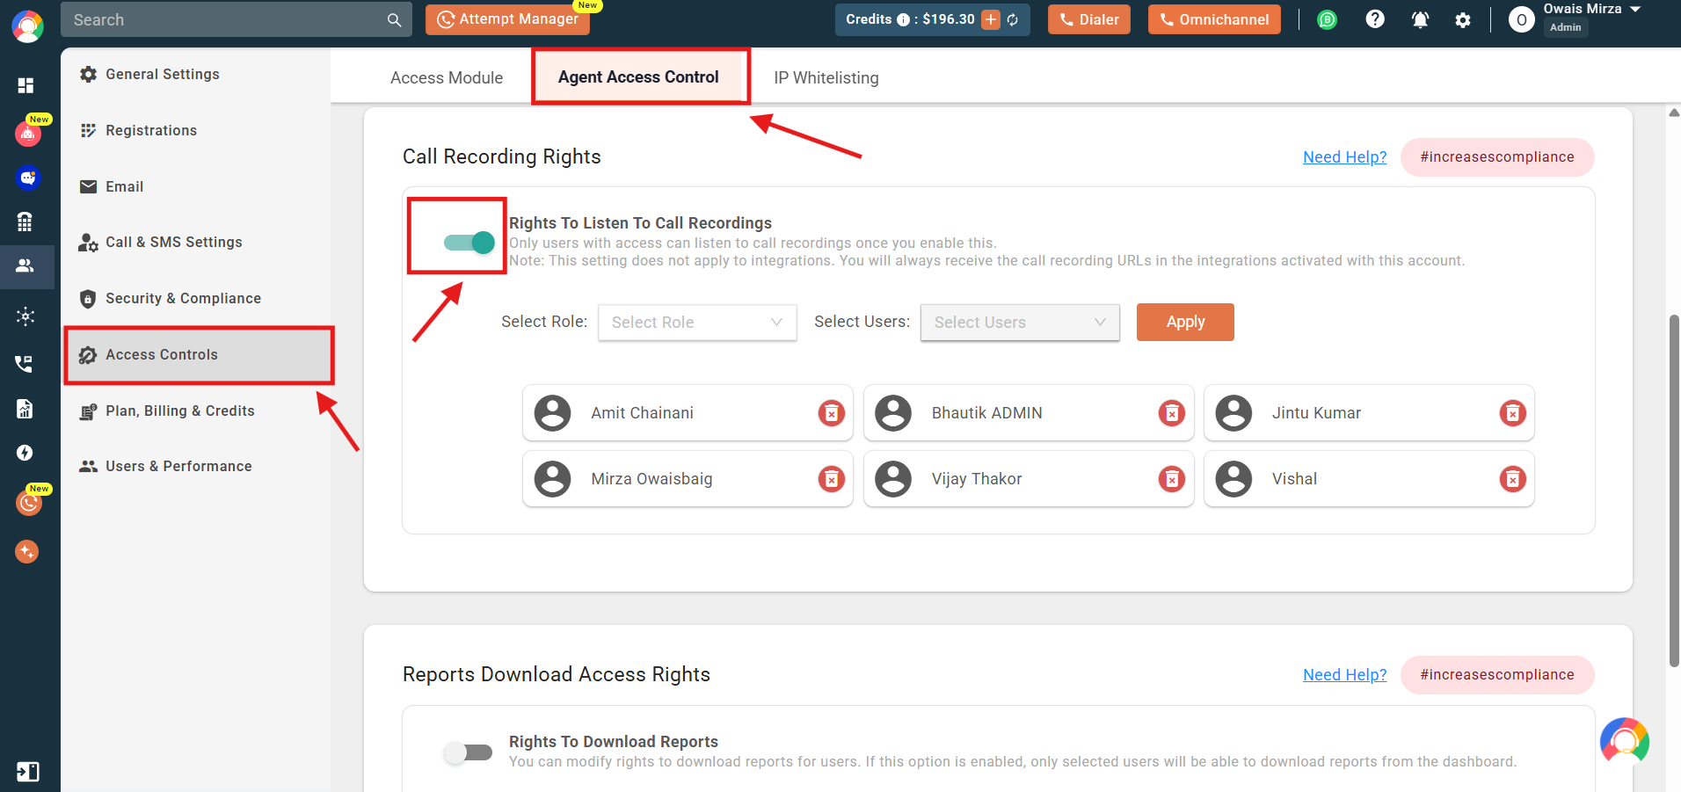Add credits with the plus icon
This screenshot has height=792, width=1681.
(x=991, y=19)
